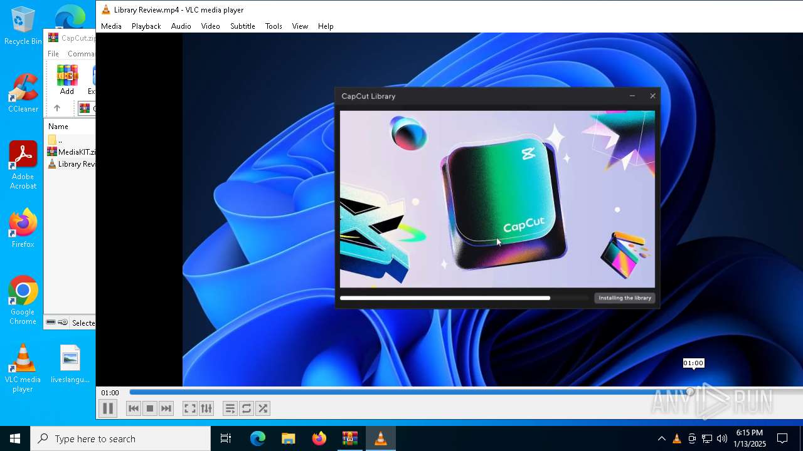Open the Help menu in VLC
This screenshot has width=803, height=451.
(x=326, y=26)
